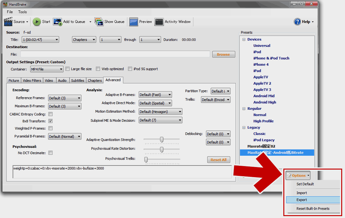
Task: Open the Tools menu
Action: point(22,12)
